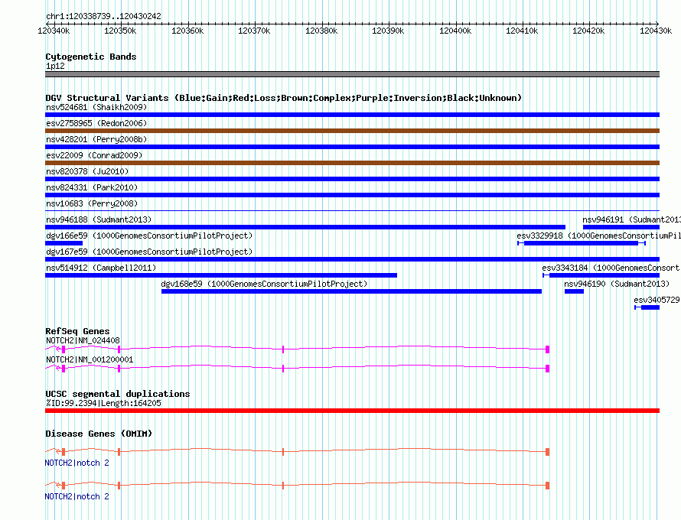Click the blue bar under esv3329918
This screenshot has height=520, width=681.
point(581,243)
